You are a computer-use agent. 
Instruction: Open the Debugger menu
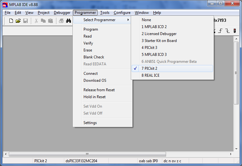(62, 13)
